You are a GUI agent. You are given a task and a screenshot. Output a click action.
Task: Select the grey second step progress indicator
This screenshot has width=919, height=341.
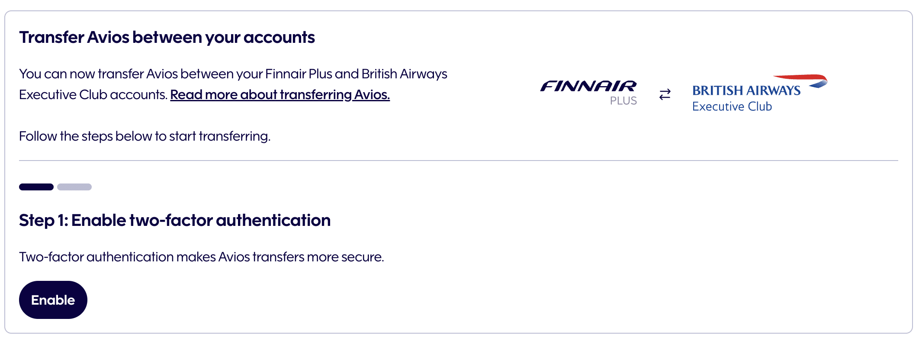[x=74, y=187]
